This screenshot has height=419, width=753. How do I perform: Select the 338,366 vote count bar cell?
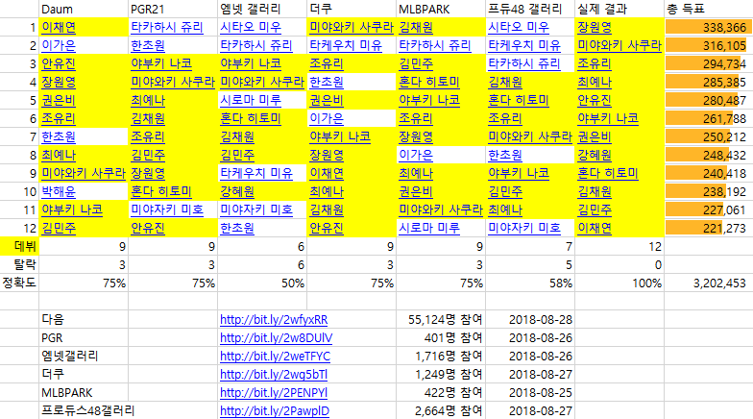tap(707, 27)
